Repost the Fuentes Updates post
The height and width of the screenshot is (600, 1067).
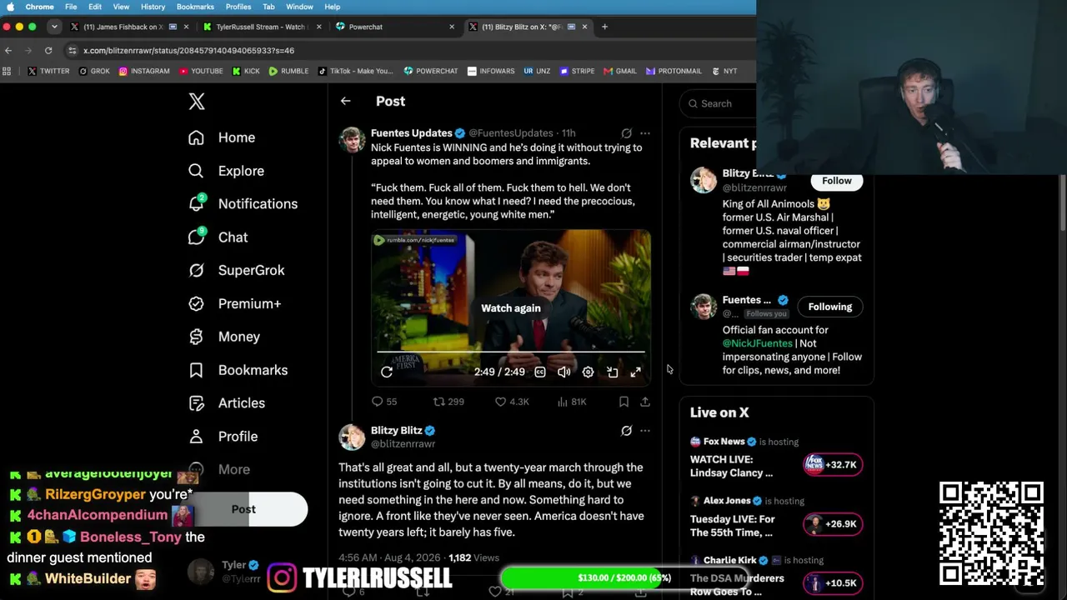click(x=448, y=402)
